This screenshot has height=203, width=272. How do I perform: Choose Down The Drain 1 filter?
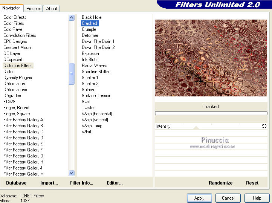[x=98, y=41]
